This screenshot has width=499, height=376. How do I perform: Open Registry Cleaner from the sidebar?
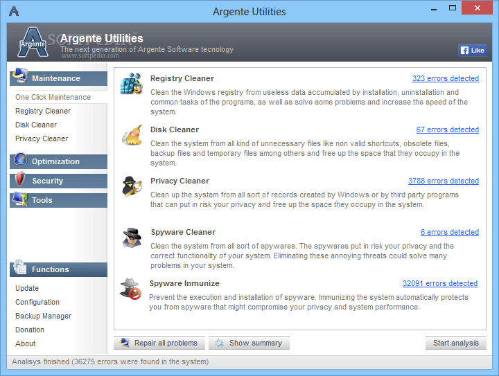coord(43,111)
